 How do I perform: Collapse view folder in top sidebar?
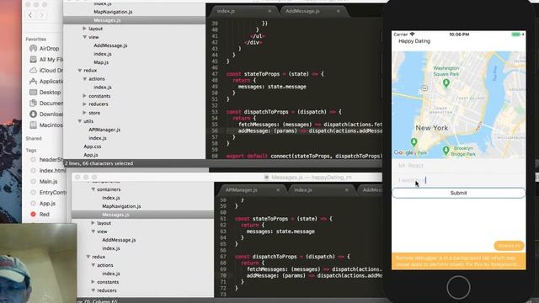click(x=84, y=37)
